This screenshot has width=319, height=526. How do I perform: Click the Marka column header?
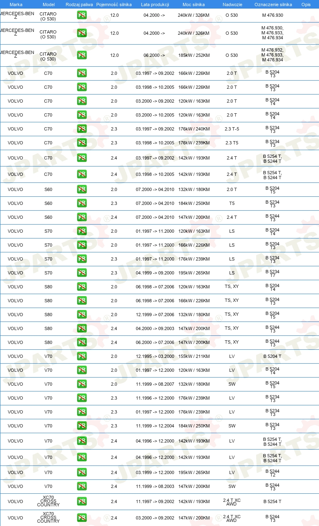(16, 4)
